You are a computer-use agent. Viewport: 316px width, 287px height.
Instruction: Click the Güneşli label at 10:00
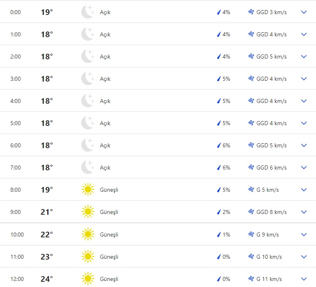point(109,235)
